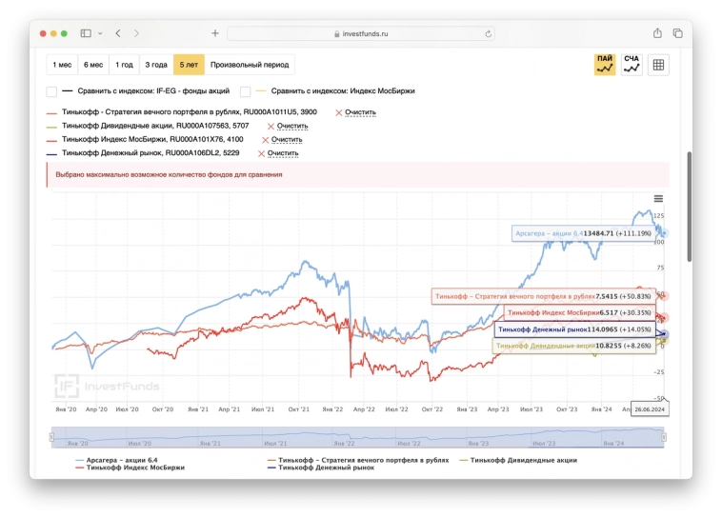The width and height of the screenshot is (722, 518).
Task: Click the page vertical scrollbar
Action: [690, 207]
